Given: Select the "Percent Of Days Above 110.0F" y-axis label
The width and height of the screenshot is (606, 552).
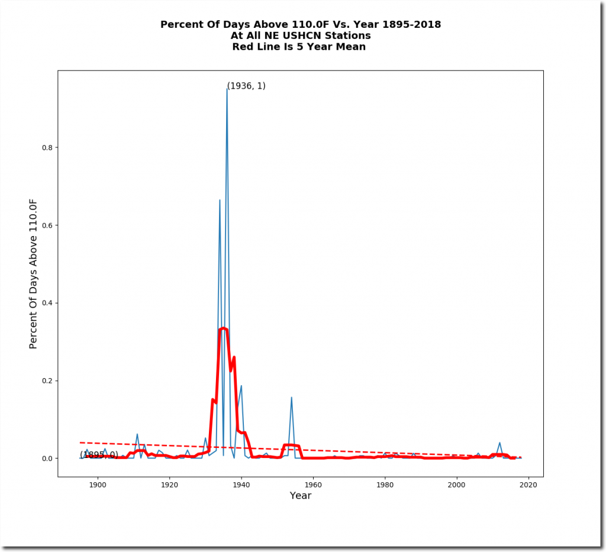Looking at the screenshot, I should (x=34, y=273).
